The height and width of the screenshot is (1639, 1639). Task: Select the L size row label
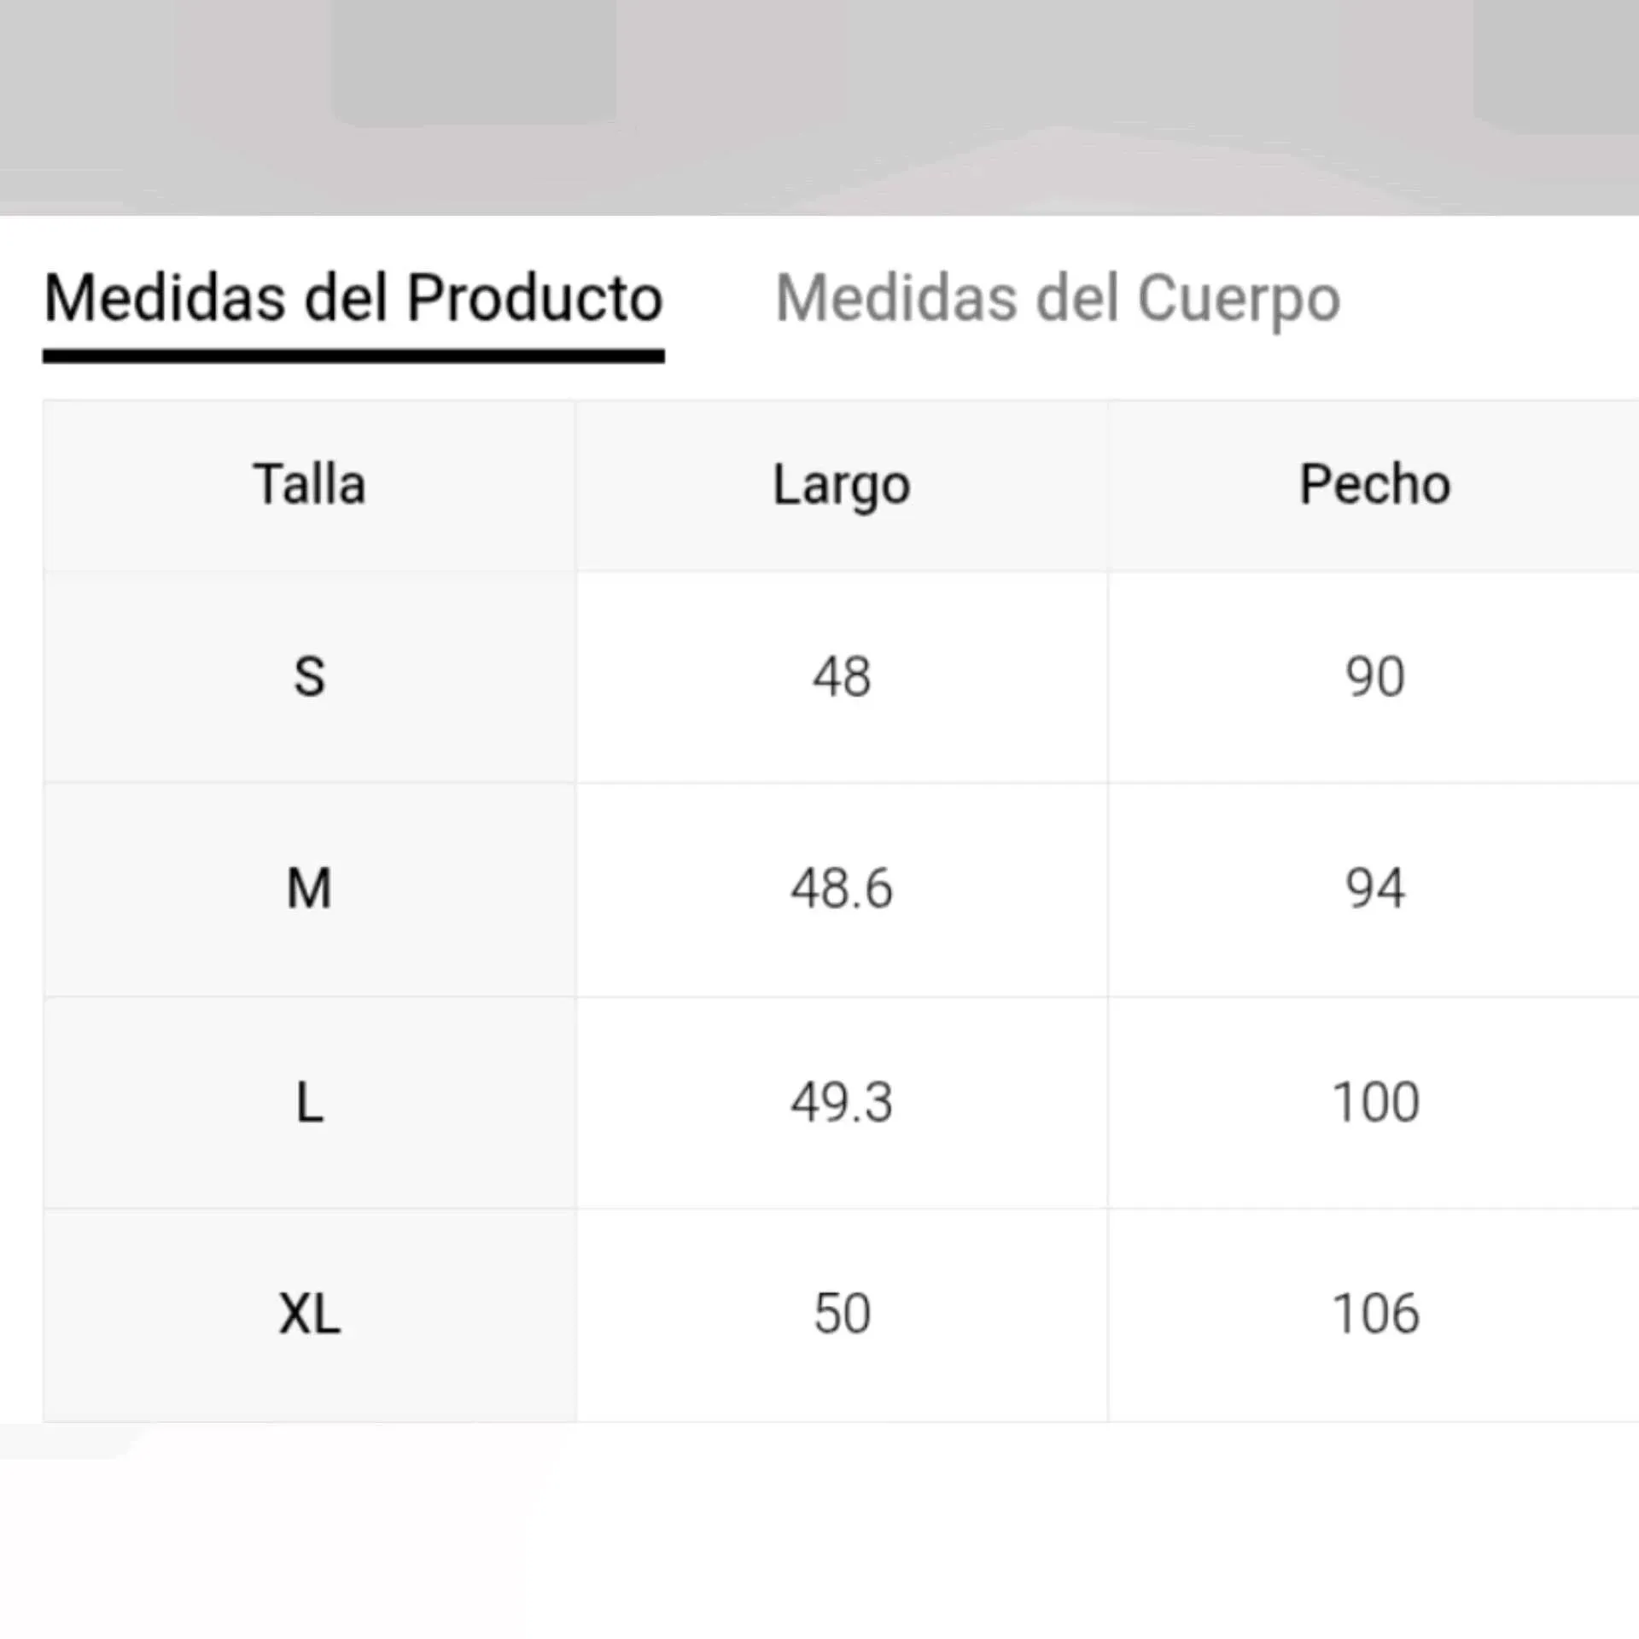pos(309,1101)
